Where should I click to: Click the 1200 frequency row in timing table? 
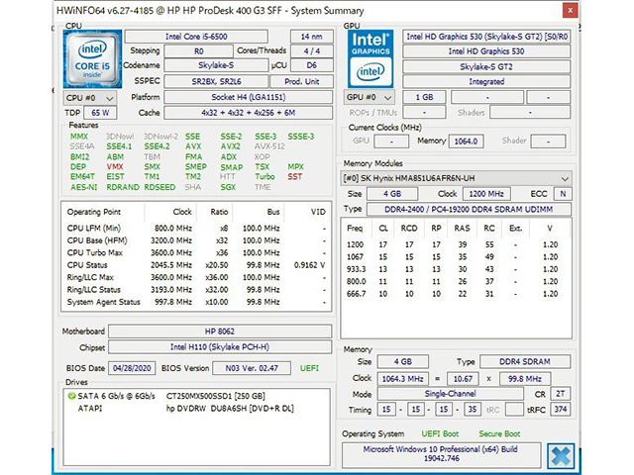click(456, 244)
